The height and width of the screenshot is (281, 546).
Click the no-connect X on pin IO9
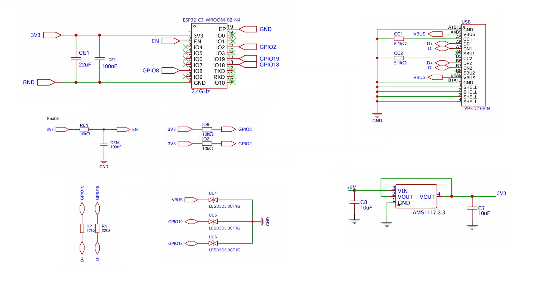pyautogui.click(x=186, y=76)
